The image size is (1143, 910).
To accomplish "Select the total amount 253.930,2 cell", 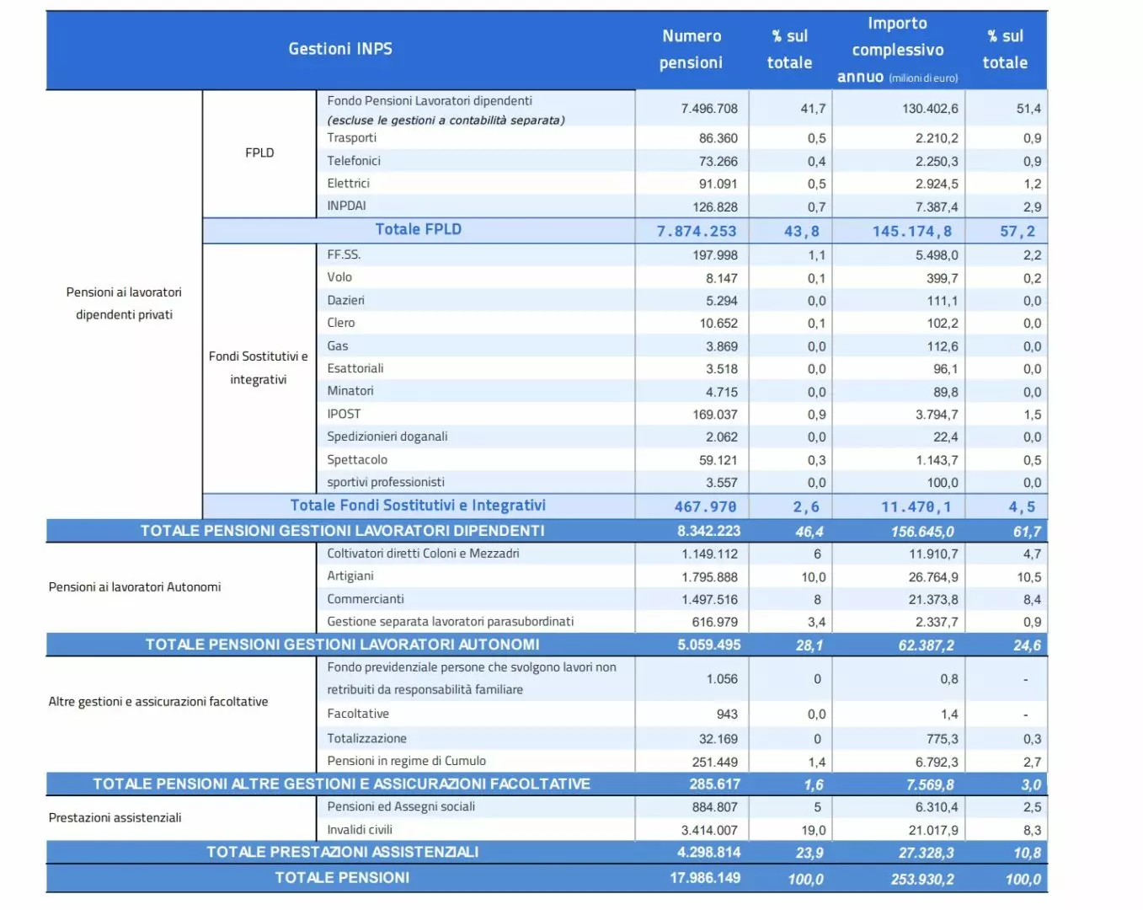I will 922,879.
